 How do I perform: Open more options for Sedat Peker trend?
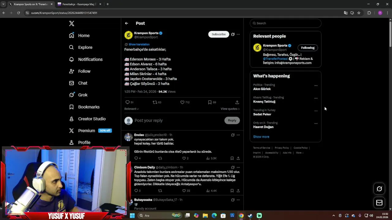click(316, 111)
